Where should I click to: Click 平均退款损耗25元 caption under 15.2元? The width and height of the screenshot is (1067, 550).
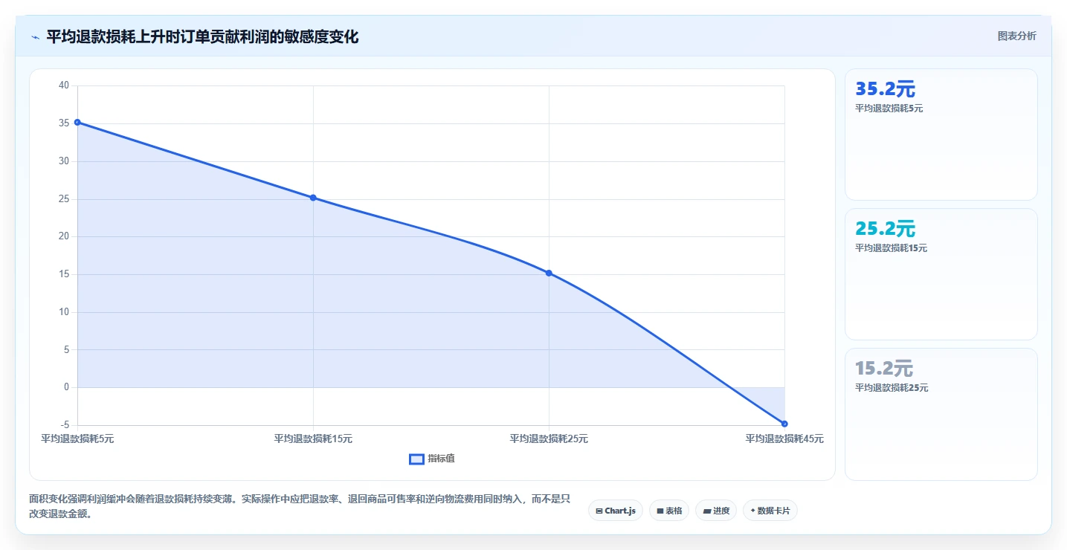pyautogui.click(x=892, y=388)
